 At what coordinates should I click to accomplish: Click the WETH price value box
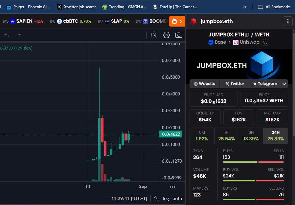pyautogui.click(x=264, y=99)
